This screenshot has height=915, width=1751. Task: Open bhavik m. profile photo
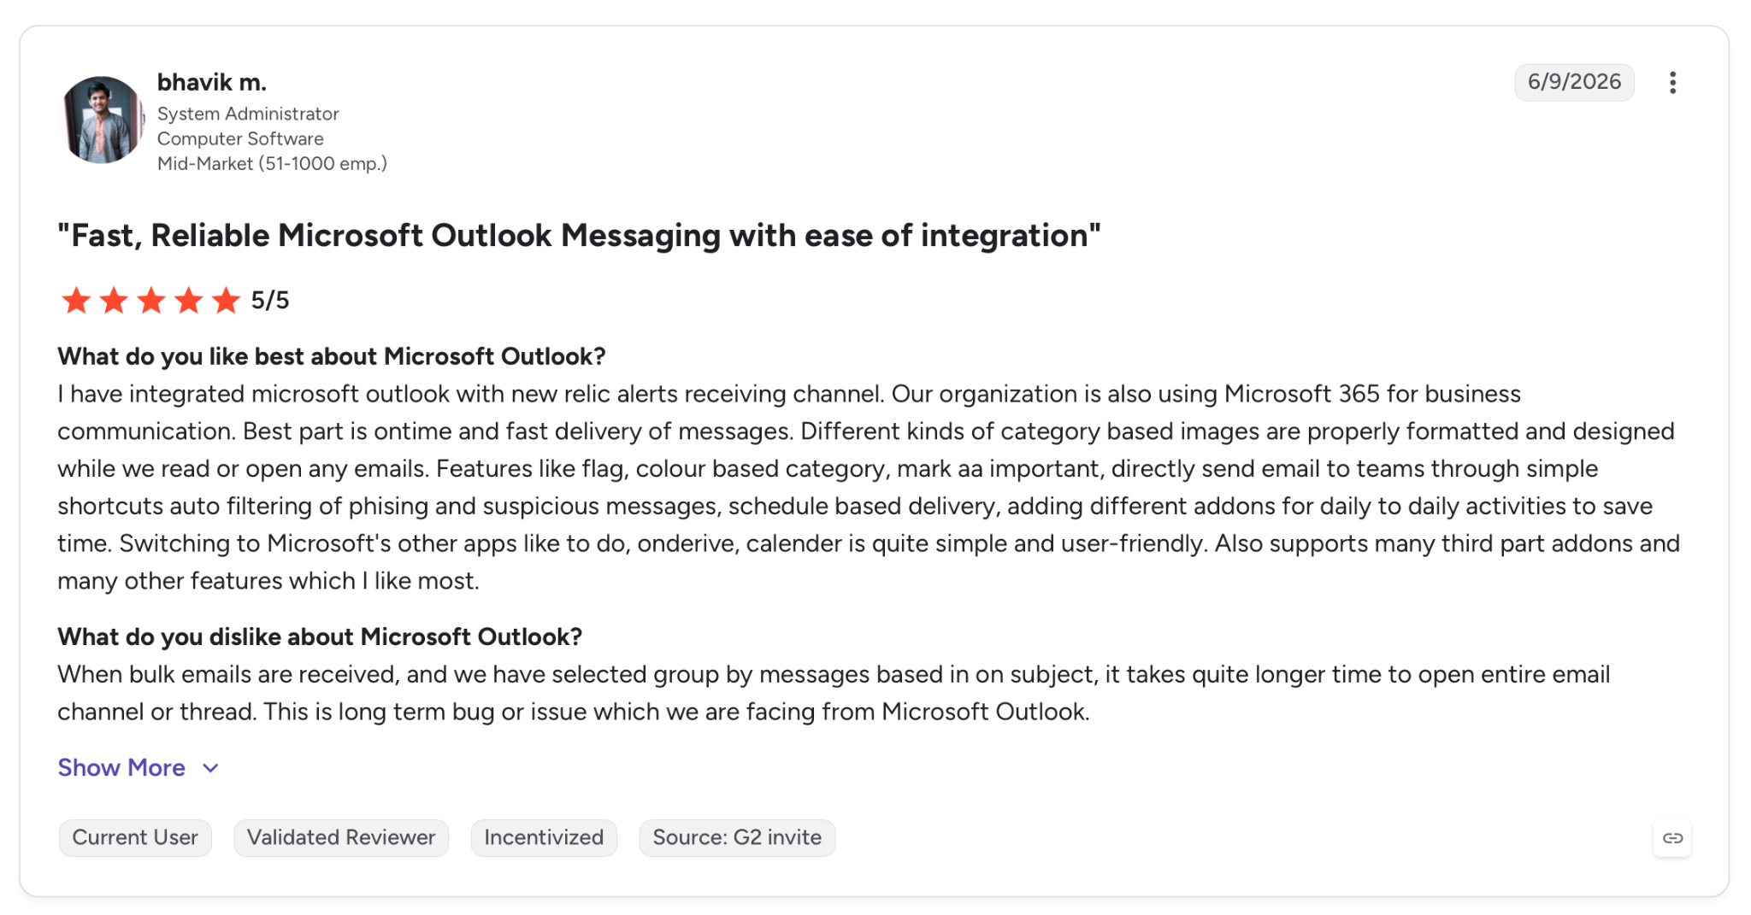[x=103, y=120]
